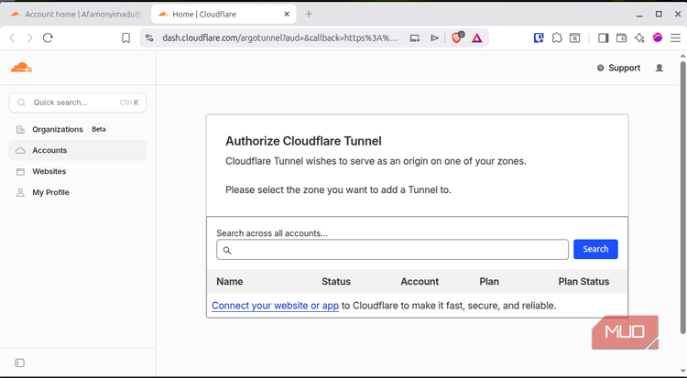This screenshot has width=687, height=378.
Task: Open the Leo AI sparkle icon
Action: click(639, 38)
